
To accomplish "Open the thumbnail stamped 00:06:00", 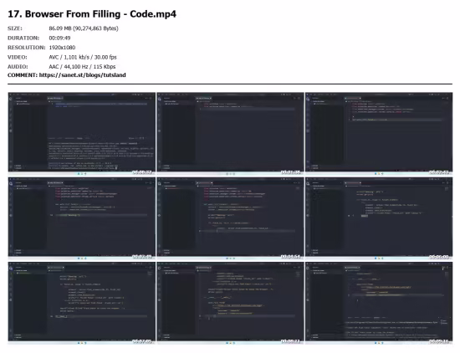I will pos(379,218).
